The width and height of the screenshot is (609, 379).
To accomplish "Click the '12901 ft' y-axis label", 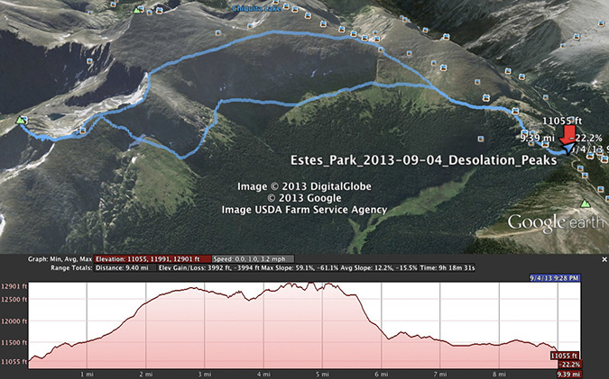I will point(14,286).
